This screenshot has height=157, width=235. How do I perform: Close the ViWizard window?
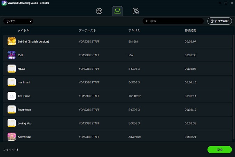click(x=232, y=3)
